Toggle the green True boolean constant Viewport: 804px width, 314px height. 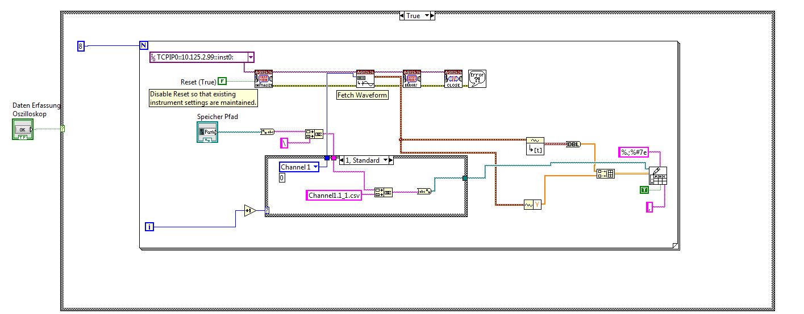[x=644, y=190]
